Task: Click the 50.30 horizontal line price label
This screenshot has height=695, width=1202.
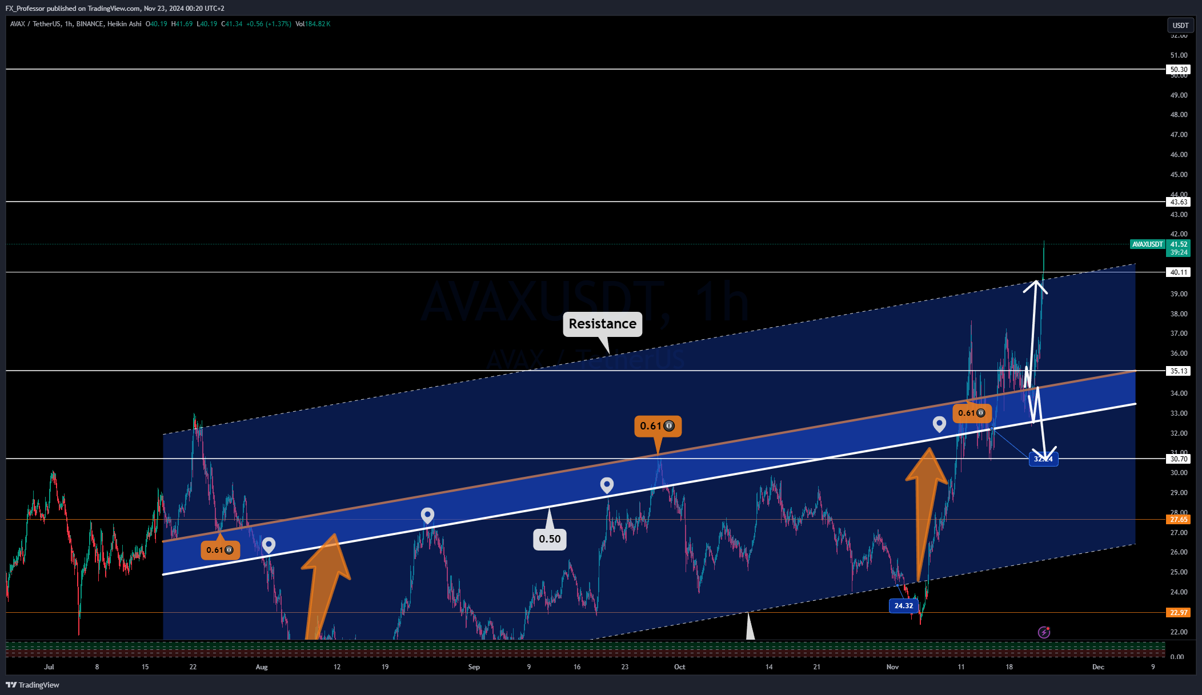Action: click(1178, 70)
